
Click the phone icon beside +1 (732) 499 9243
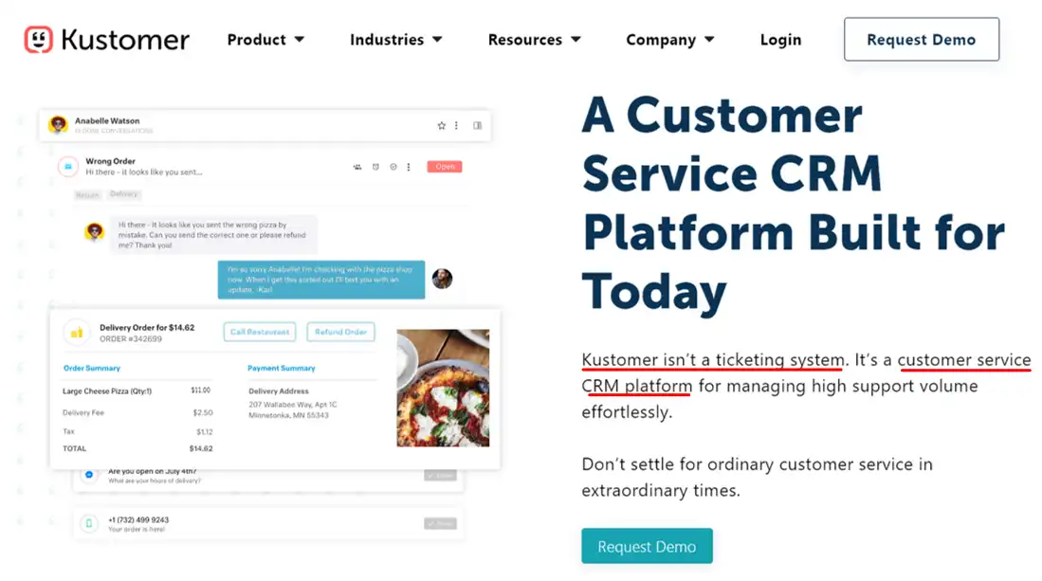click(x=88, y=524)
